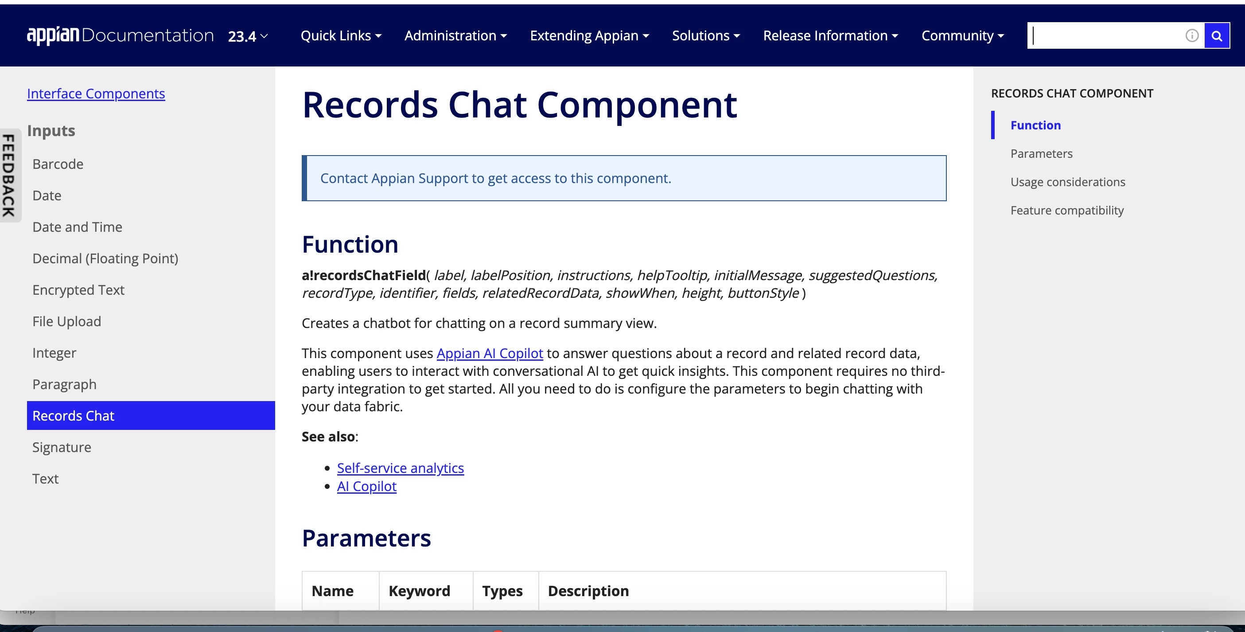Click the Function section heading
The image size is (1245, 632).
[350, 244]
